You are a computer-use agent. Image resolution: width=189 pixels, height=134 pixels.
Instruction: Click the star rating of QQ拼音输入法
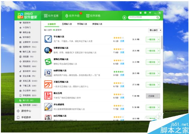(118, 72)
